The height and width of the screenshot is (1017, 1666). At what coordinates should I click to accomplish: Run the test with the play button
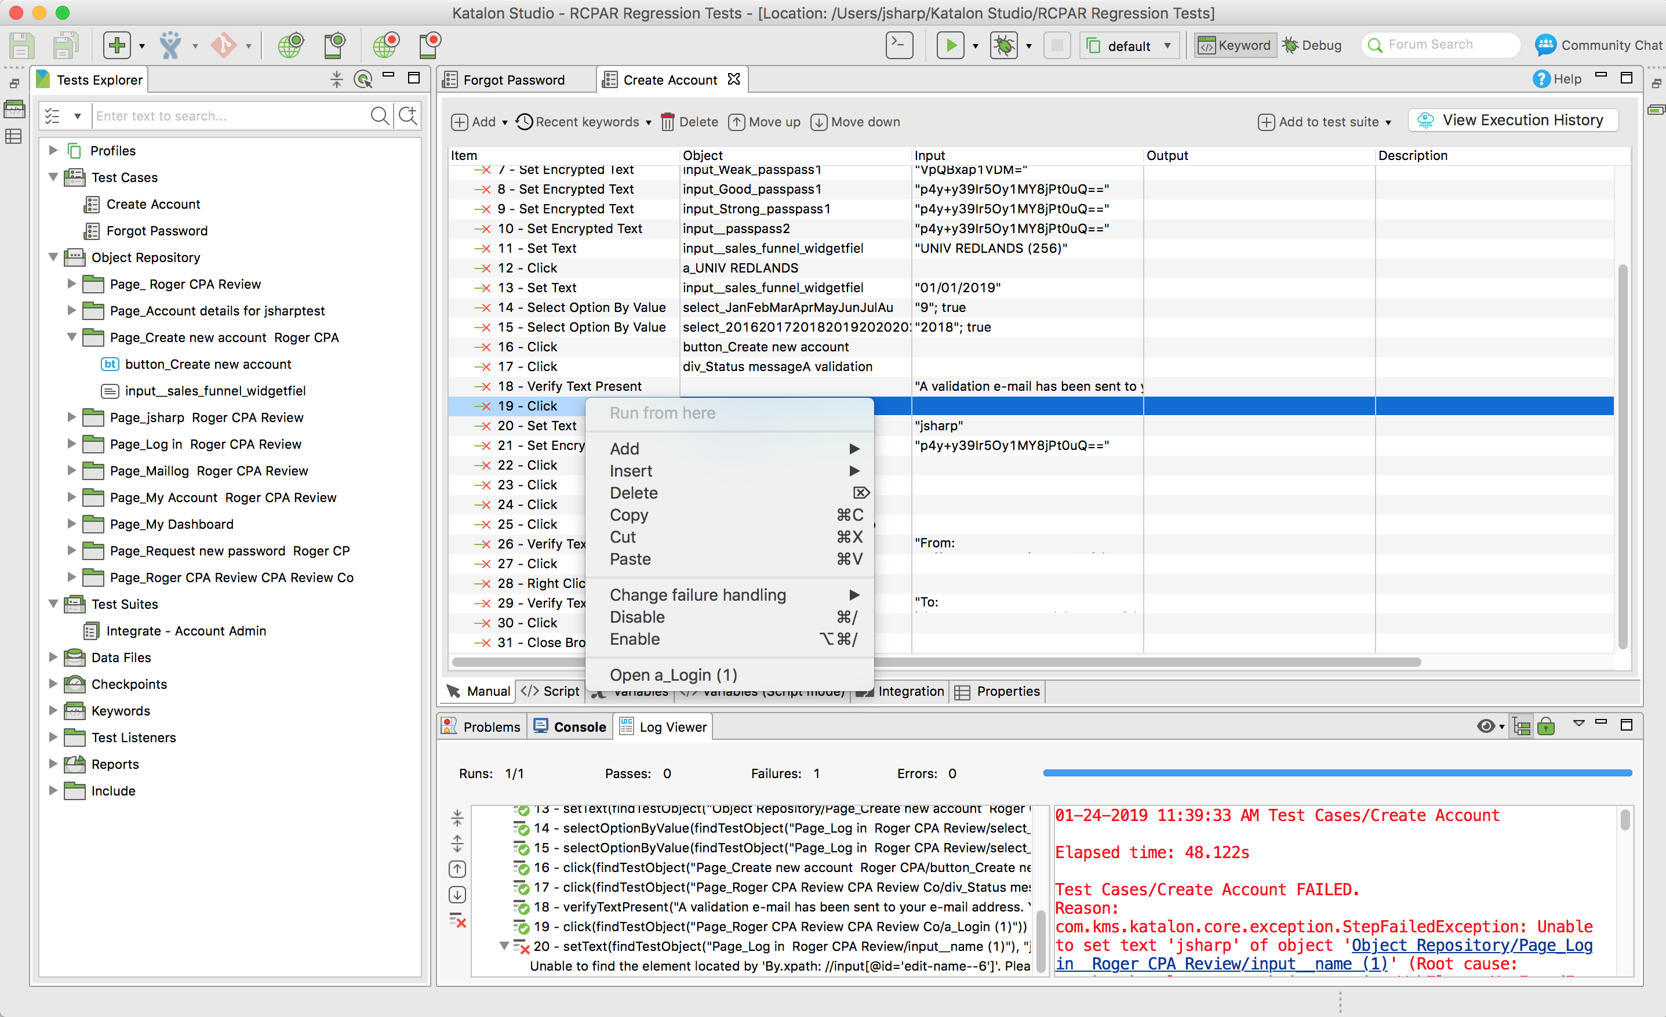pyautogui.click(x=951, y=45)
